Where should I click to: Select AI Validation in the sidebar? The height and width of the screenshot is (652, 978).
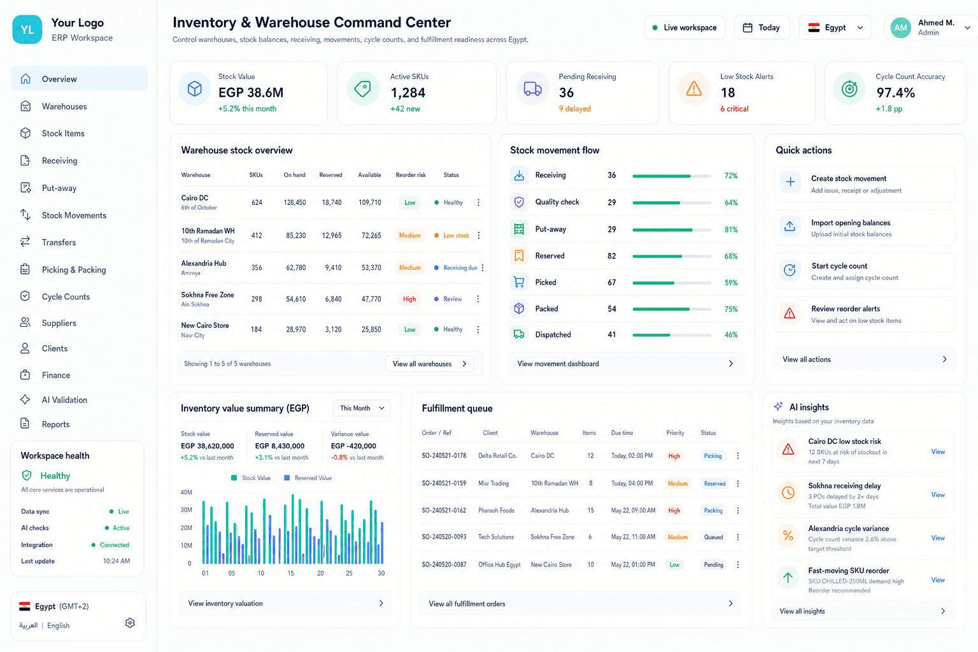pyautogui.click(x=79, y=400)
